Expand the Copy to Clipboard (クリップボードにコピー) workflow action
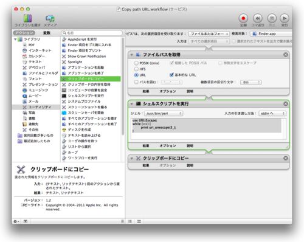 pyautogui.click(x=132, y=158)
